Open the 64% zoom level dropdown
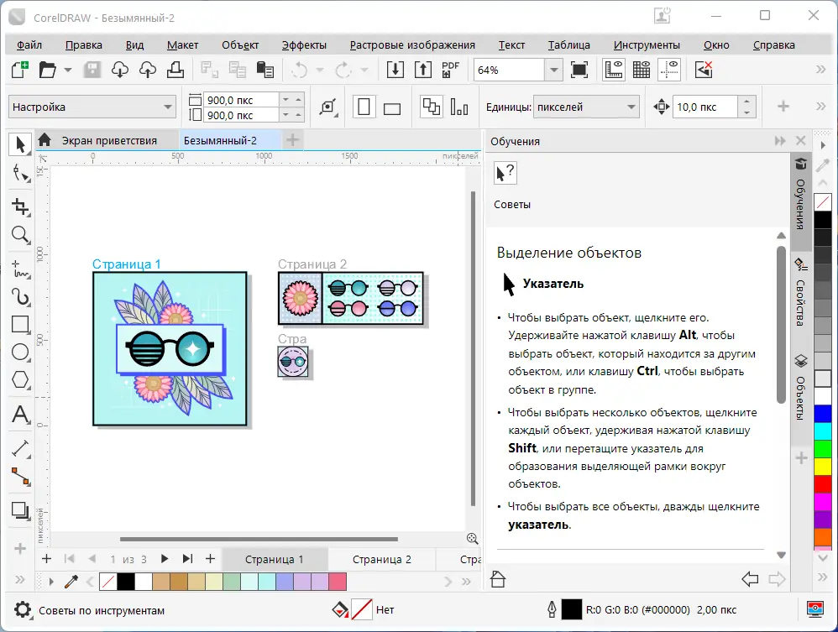The width and height of the screenshot is (838, 632). (553, 71)
